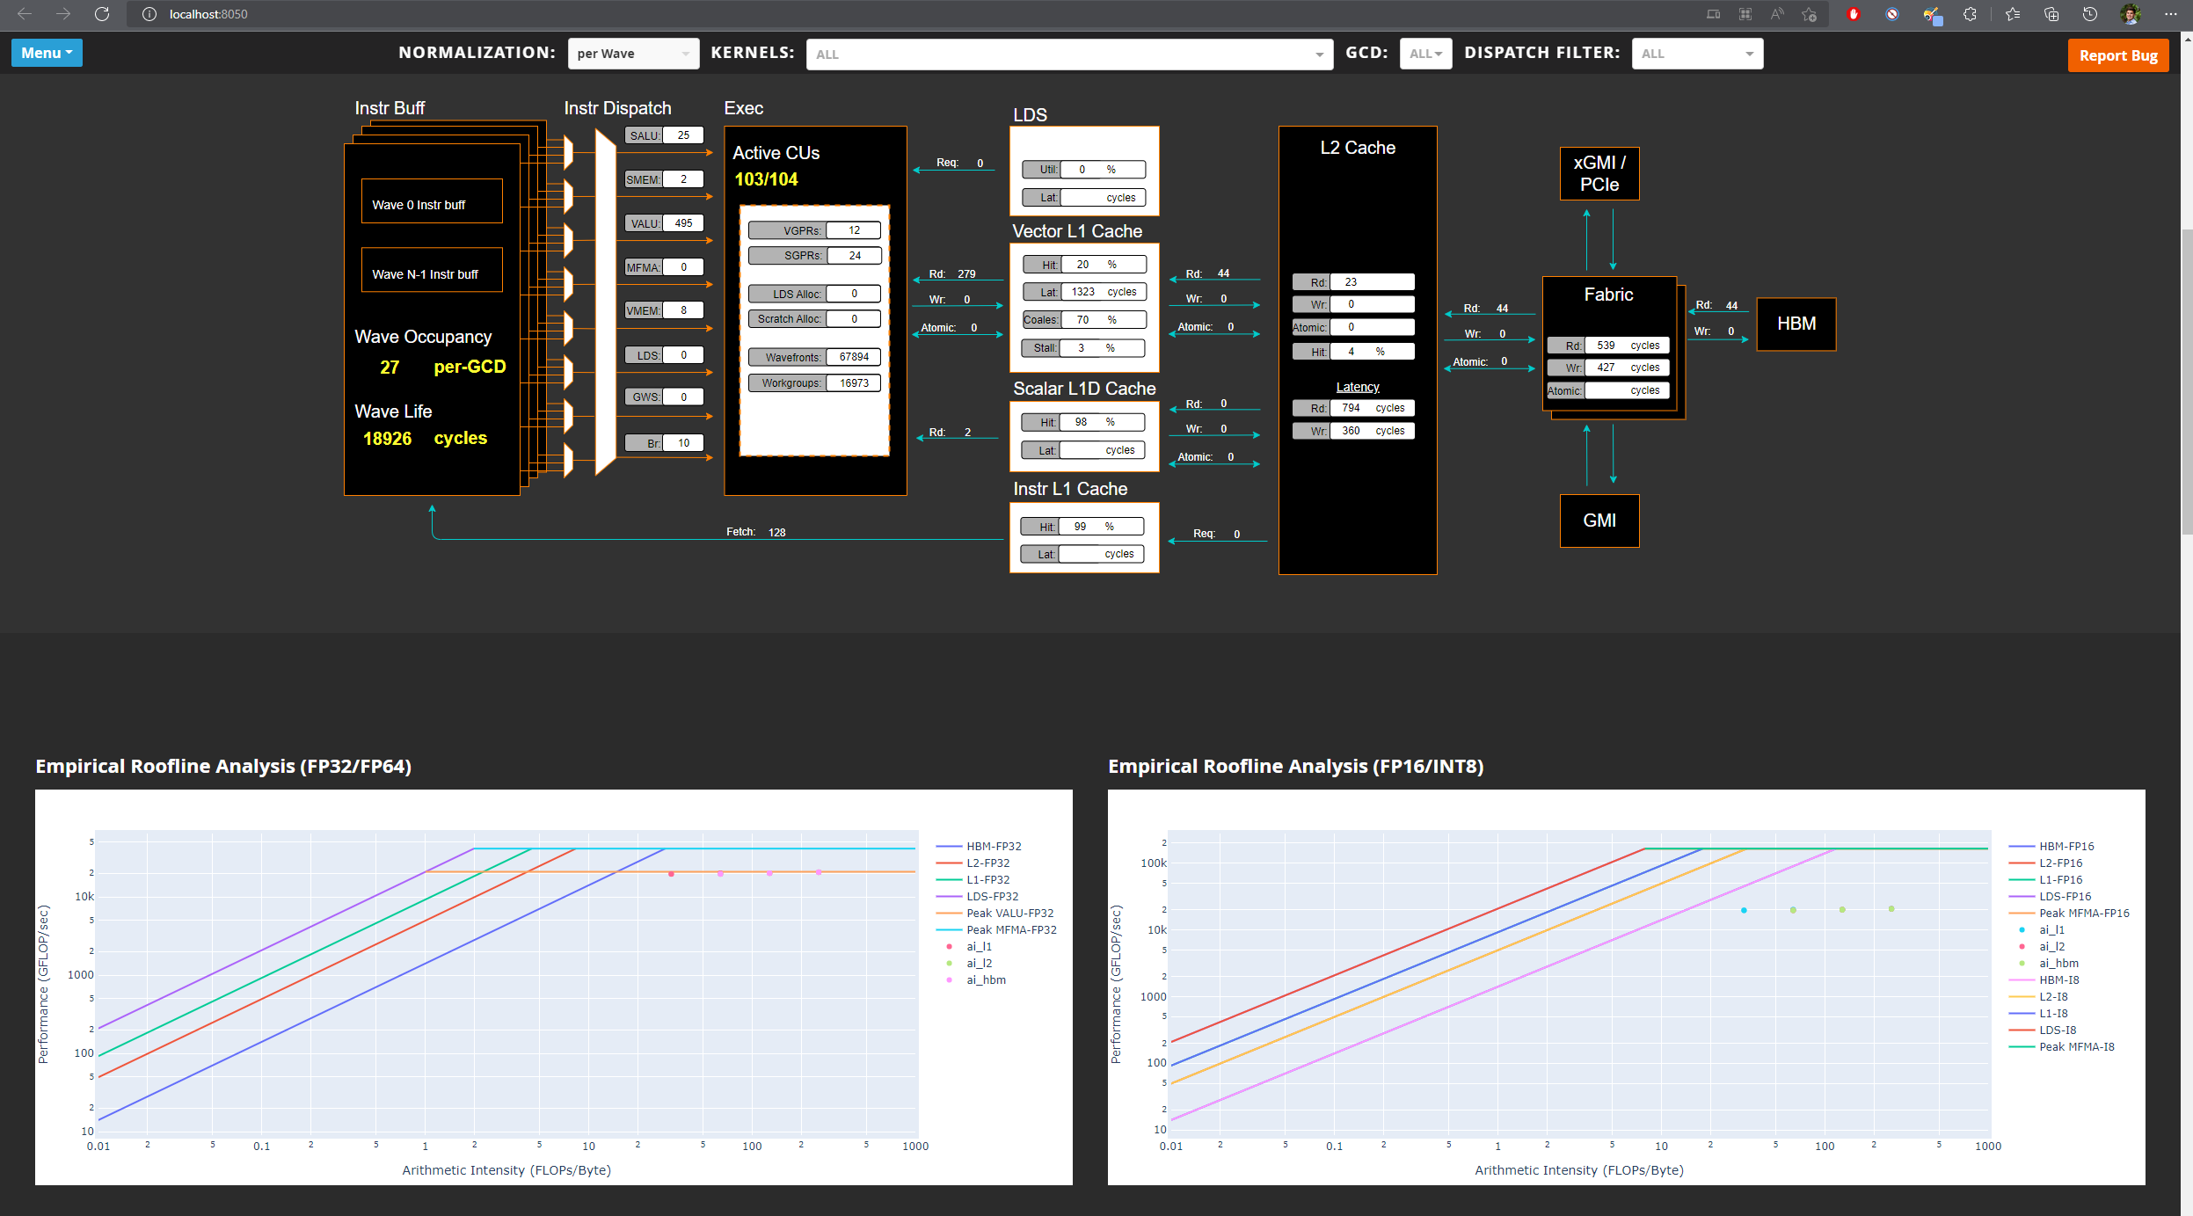Image resolution: width=2193 pixels, height=1216 pixels.
Task: Click the localhost:8050 address bar
Action: pyautogui.click(x=208, y=14)
